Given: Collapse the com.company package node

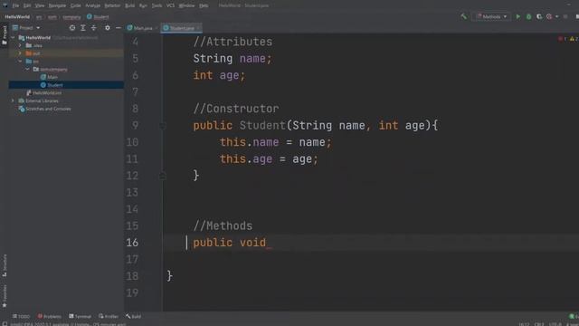Looking at the screenshot, I should (28, 69).
